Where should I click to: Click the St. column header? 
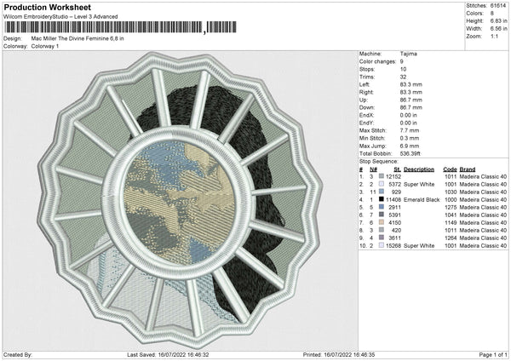pos(398,168)
